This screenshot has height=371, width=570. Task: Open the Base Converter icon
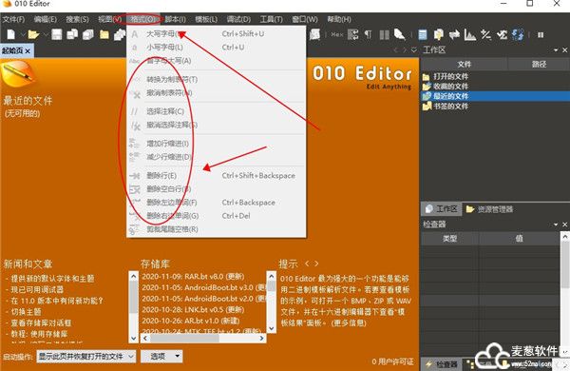[518, 34]
